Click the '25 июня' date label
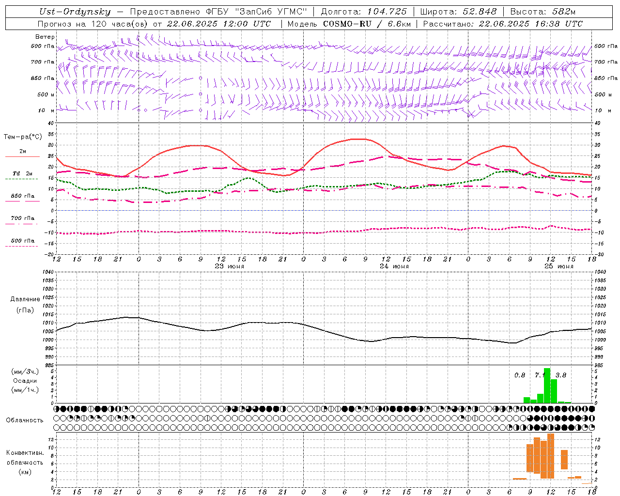The width and height of the screenshot is (620, 496). point(559,266)
